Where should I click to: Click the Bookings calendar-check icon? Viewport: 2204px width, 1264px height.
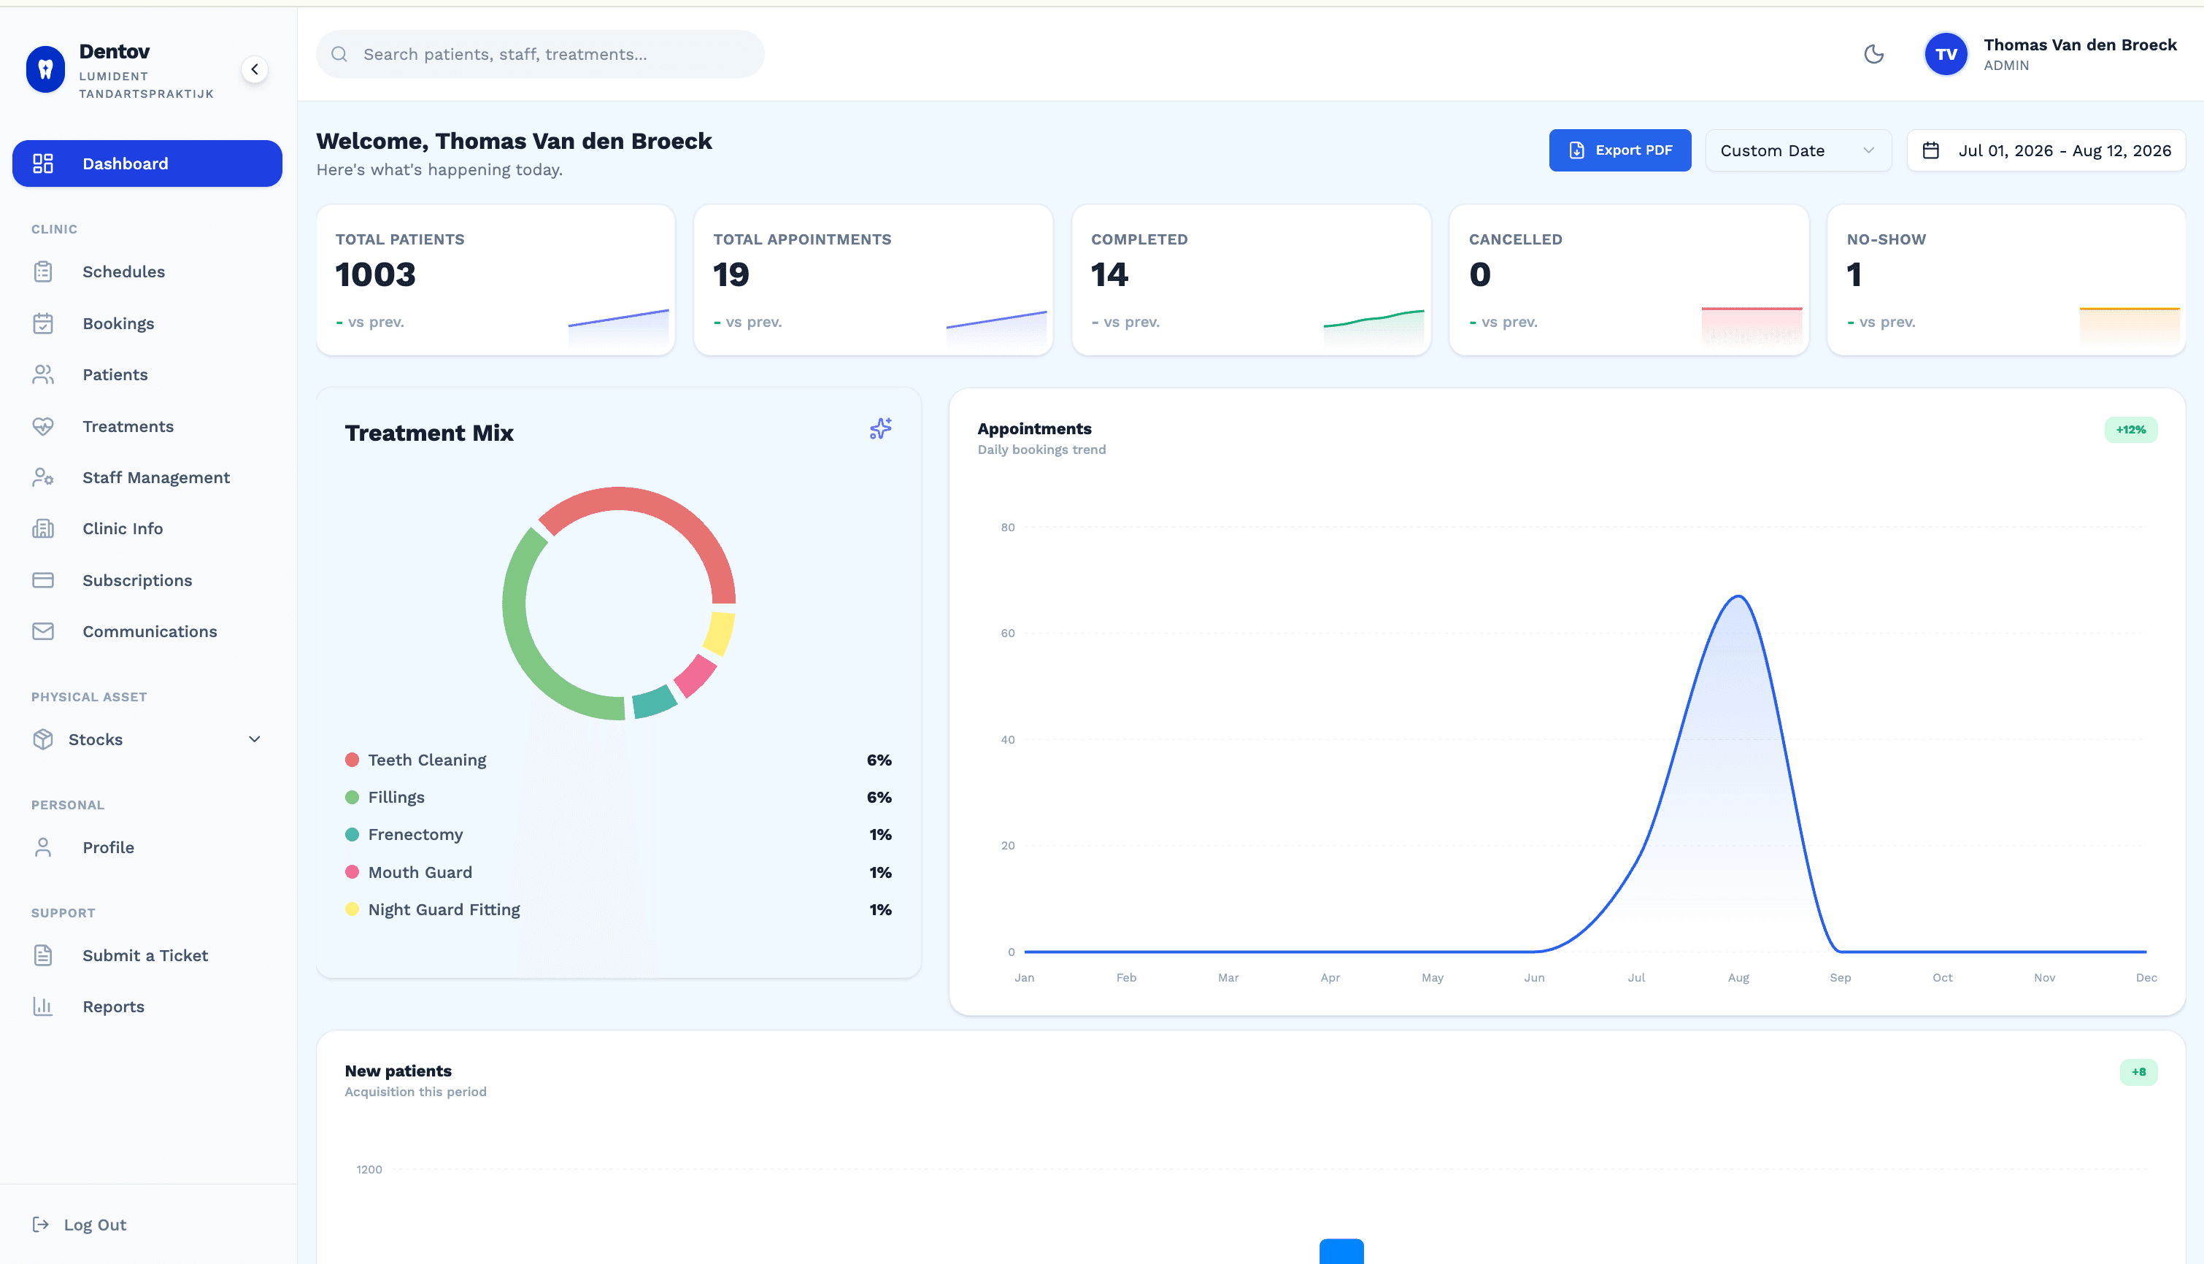click(x=42, y=324)
